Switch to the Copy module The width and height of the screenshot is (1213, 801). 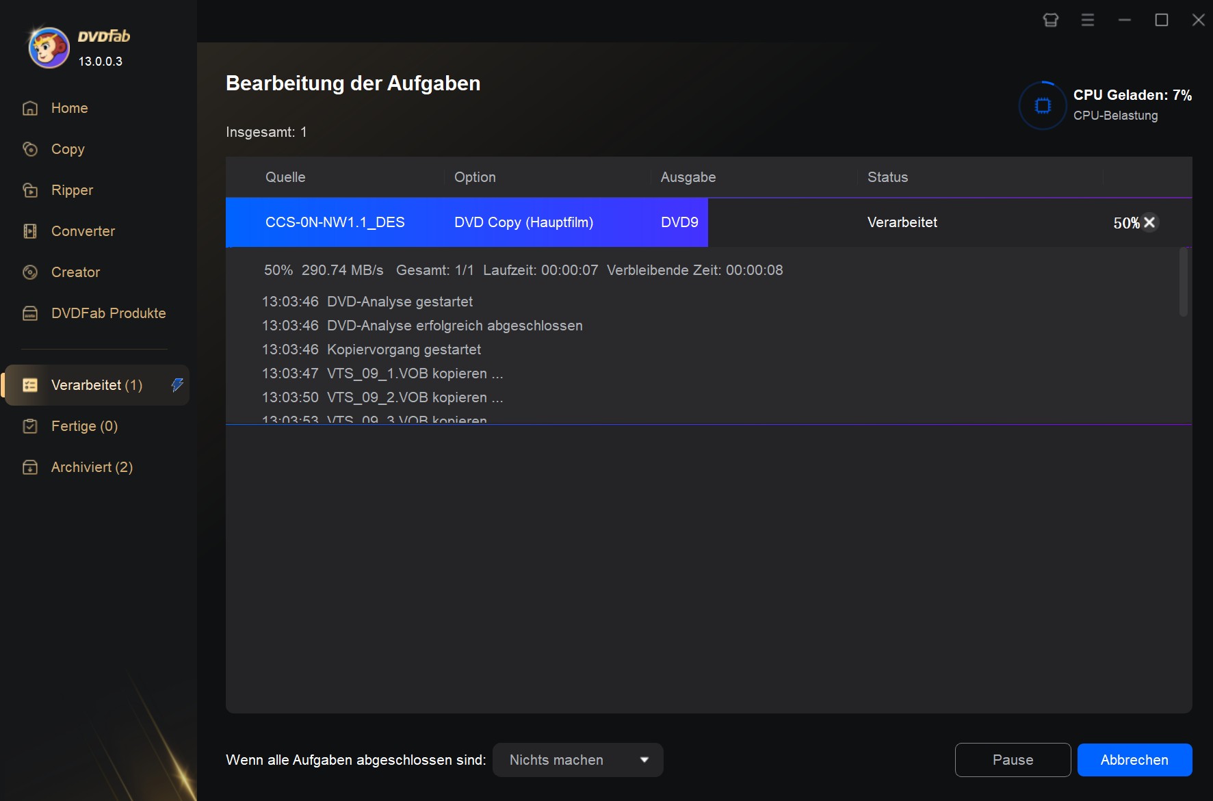tap(68, 149)
